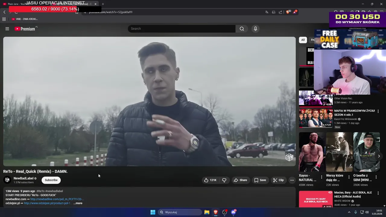Open File Explorer from taskbar
The image size is (386, 217).
[207, 212]
